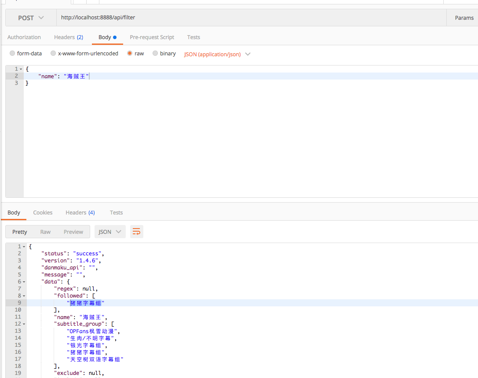
Task: Switch response view to Pretty
Action: click(x=19, y=232)
